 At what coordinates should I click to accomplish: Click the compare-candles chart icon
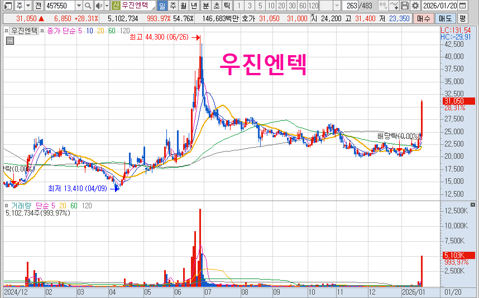point(383,6)
